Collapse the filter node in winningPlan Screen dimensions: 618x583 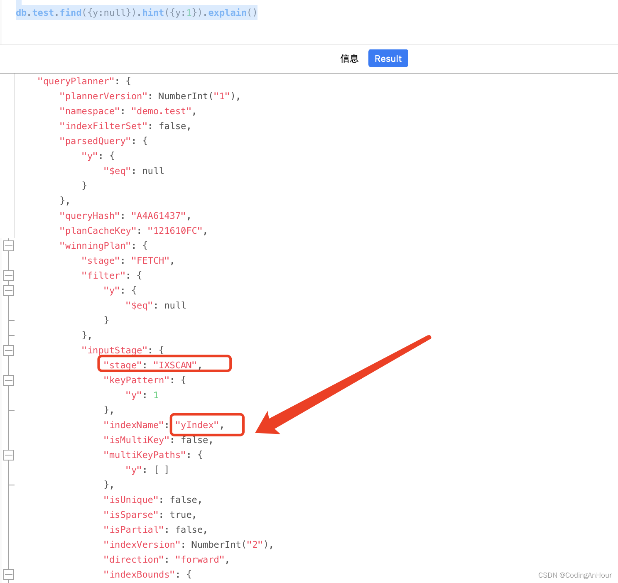tap(9, 275)
